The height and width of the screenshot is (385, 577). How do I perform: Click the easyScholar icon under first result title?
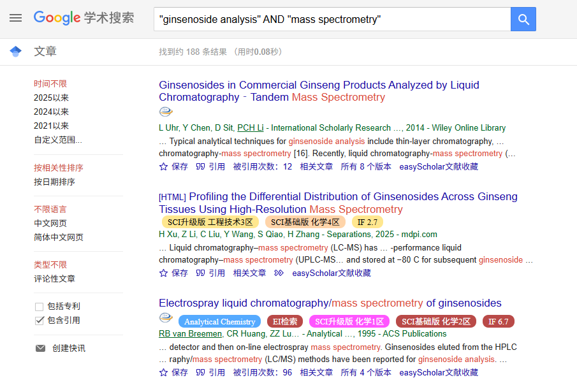166,112
